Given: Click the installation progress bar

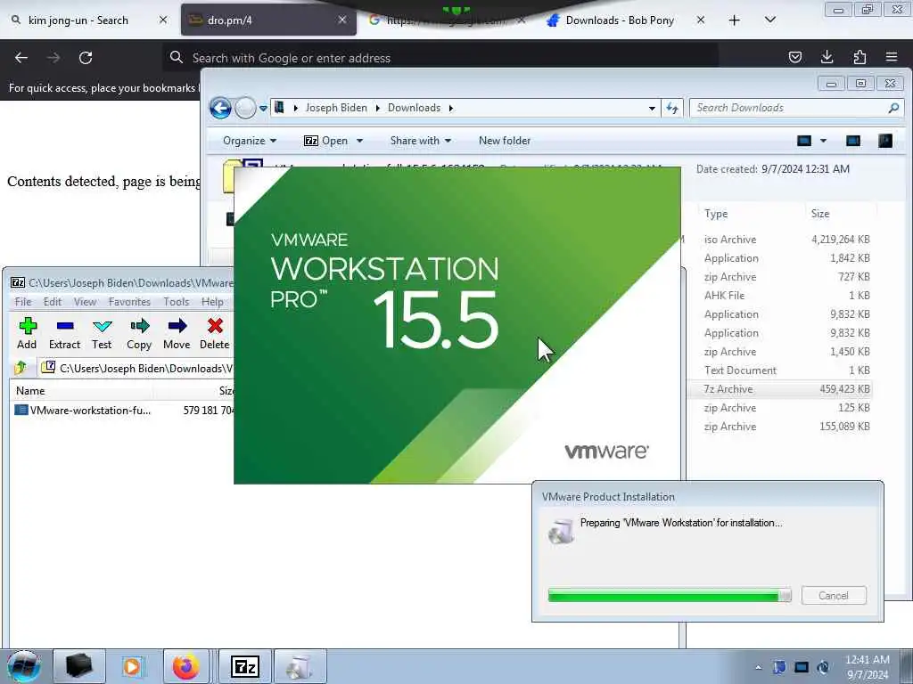Looking at the screenshot, I should coord(669,595).
